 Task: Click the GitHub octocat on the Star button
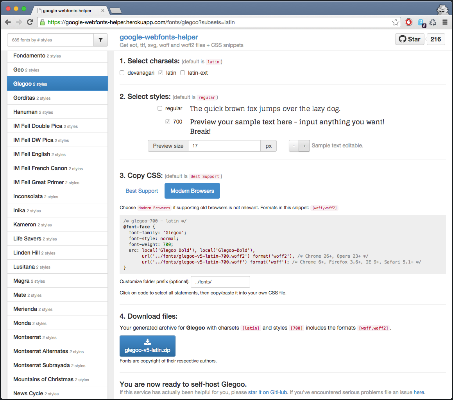(402, 39)
